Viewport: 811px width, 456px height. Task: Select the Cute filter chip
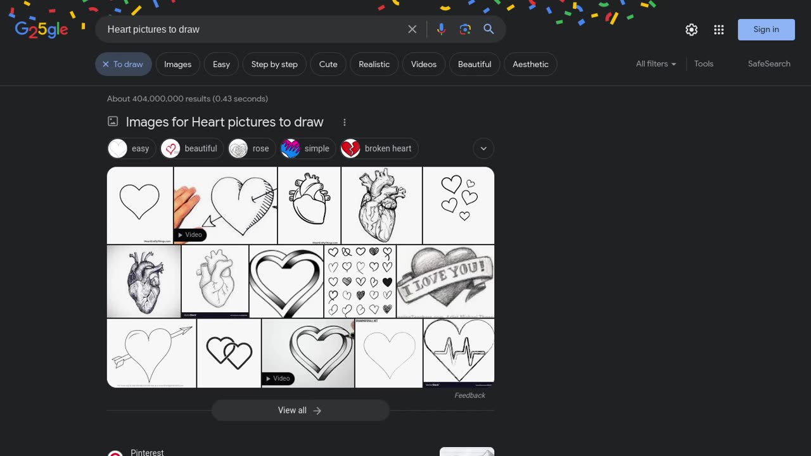point(328,64)
